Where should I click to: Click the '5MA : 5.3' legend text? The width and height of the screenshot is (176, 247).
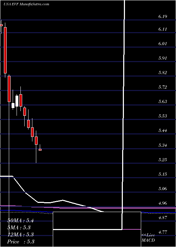[19, 228]
